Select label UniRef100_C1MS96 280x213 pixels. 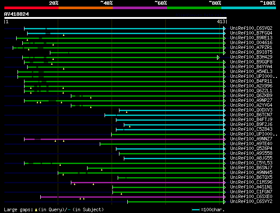[251, 182]
